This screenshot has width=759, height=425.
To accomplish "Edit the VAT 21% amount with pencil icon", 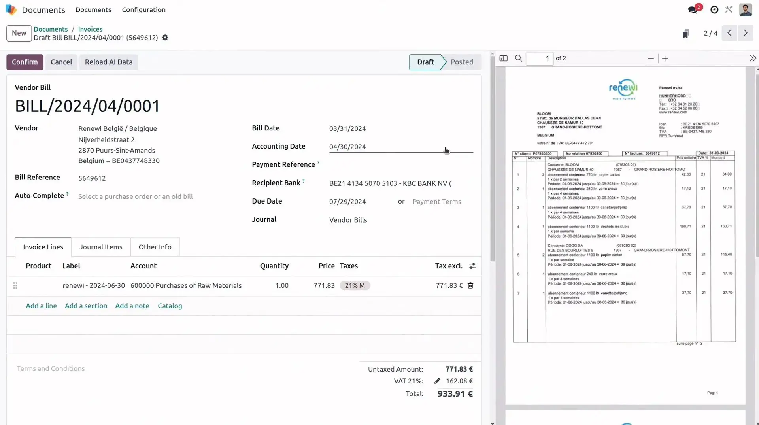I will (437, 381).
